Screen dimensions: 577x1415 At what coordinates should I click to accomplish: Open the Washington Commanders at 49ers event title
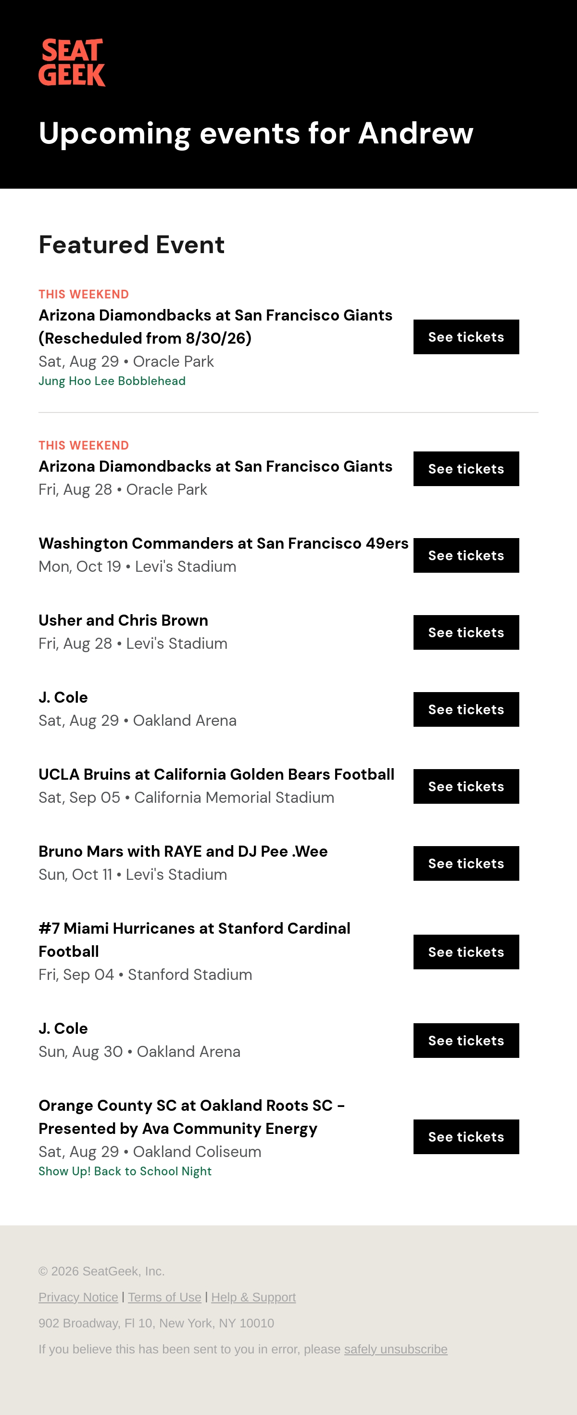point(224,543)
